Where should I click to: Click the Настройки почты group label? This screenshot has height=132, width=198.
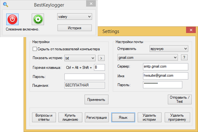(129, 42)
